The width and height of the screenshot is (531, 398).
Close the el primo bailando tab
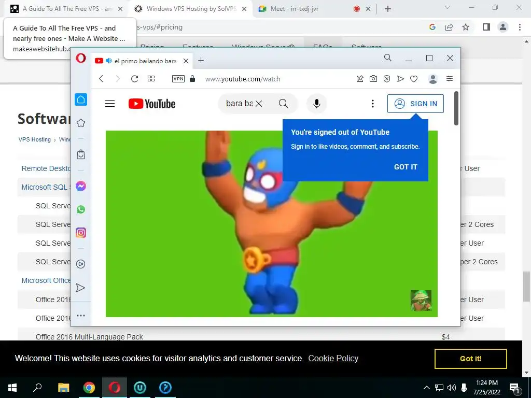186,61
